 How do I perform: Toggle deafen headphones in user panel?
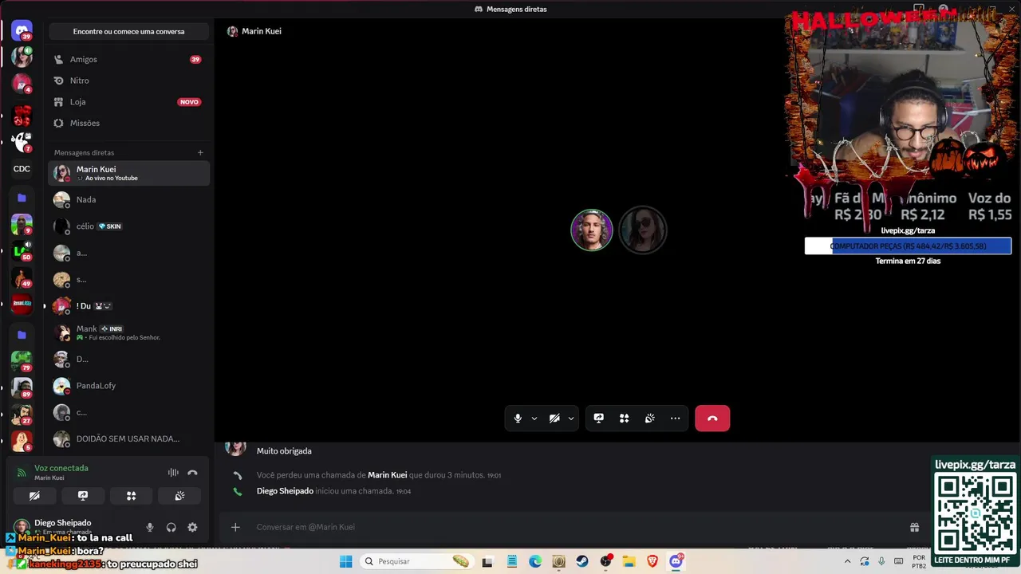coord(171,527)
